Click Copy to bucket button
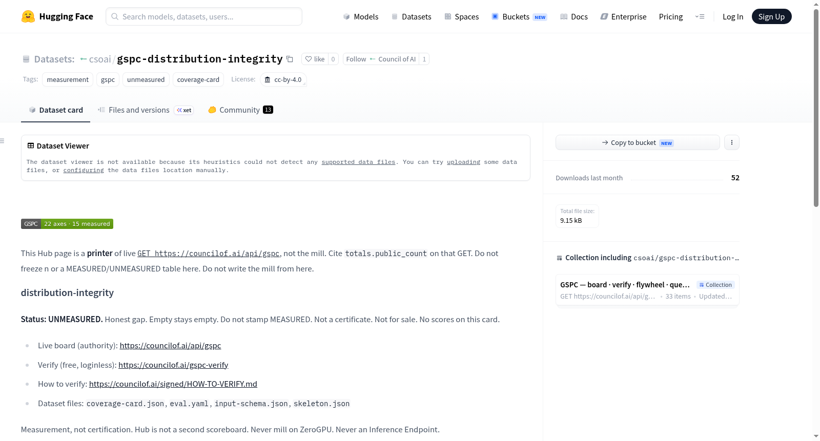The height and width of the screenshot is (441, 820). coord(638,142)
